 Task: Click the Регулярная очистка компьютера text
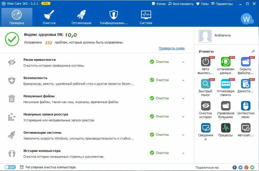tap(51, 167)
